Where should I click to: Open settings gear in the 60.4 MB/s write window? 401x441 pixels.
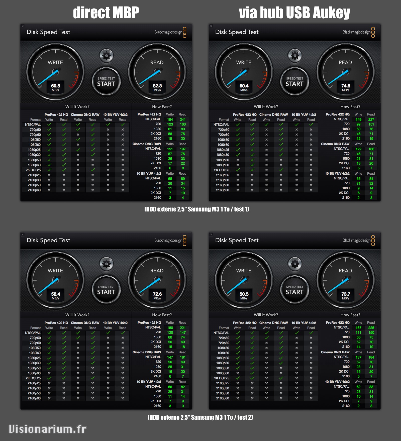point(295,56)
